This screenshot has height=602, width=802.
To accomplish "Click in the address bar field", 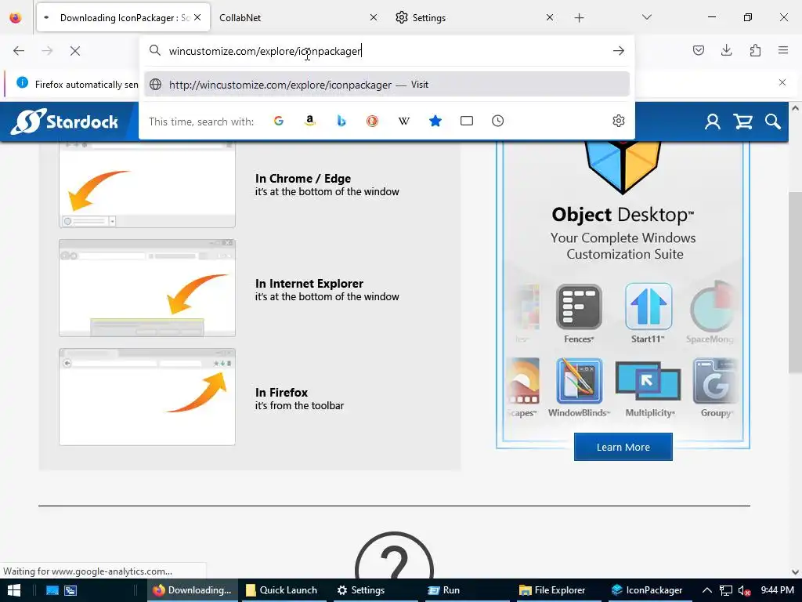I will 388,51.
